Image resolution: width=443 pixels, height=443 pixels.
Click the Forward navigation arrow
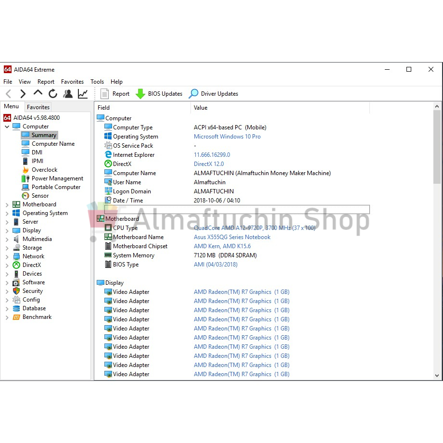coord(23,93)
